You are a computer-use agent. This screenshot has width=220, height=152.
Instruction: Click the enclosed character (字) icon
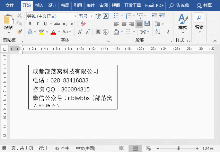[x=106, y=32]
